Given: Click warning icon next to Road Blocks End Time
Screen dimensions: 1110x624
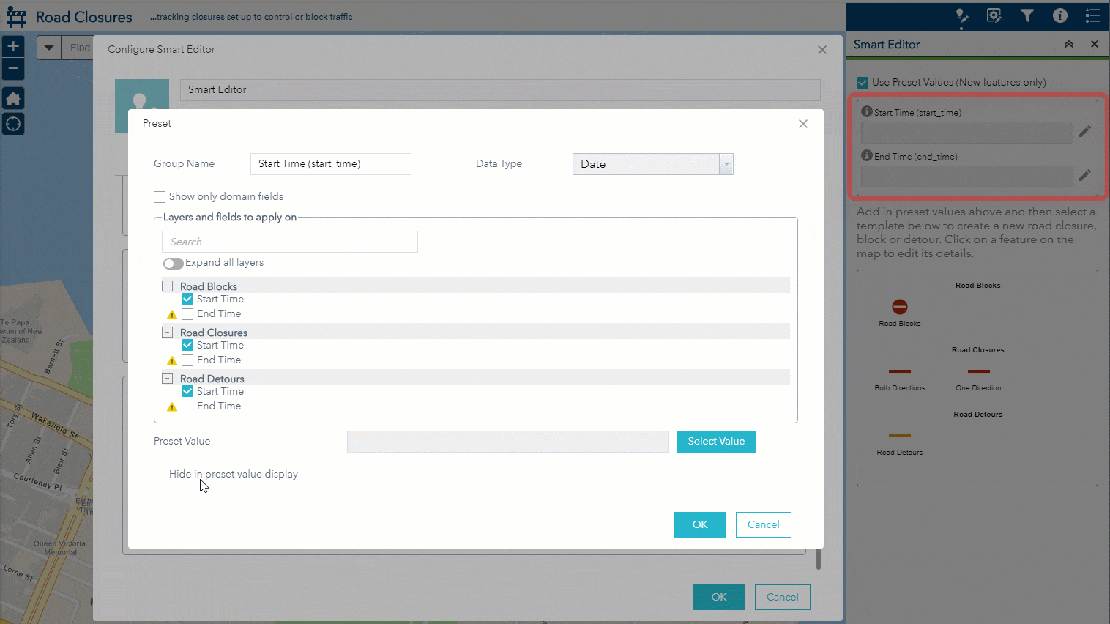Looking at the screenshot, I should tap(172, 314).
